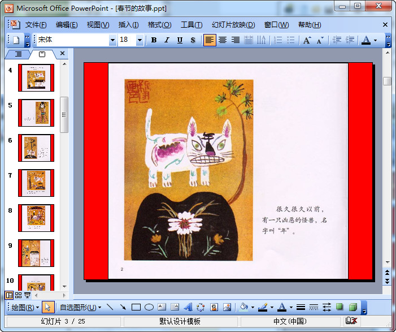Open the 插入(I) menu
The width and height of the screenshot is (396, 332).
coord(129,25)
